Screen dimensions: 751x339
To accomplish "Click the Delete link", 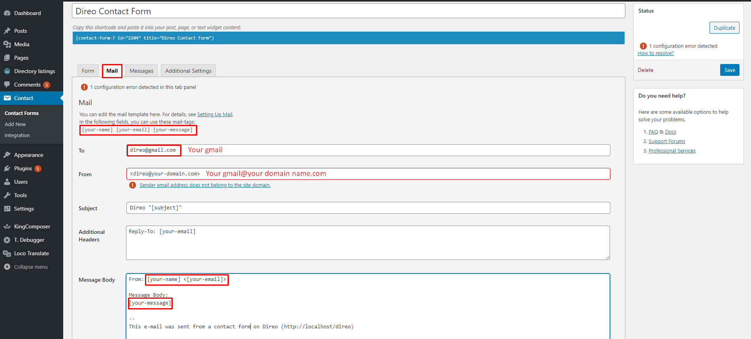I will [x=646, y=70].
